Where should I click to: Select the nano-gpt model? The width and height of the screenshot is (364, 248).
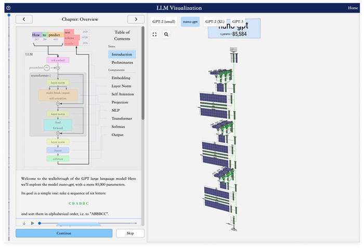[190, 22]
